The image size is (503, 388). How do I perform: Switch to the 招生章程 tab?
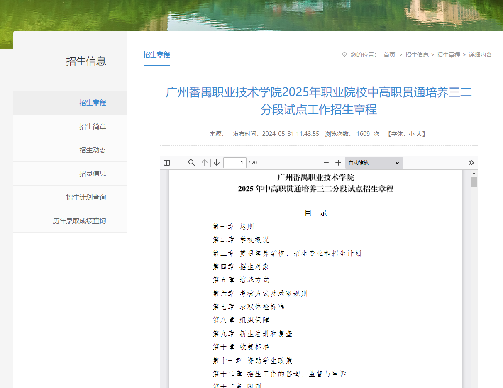tap(156, 54)
